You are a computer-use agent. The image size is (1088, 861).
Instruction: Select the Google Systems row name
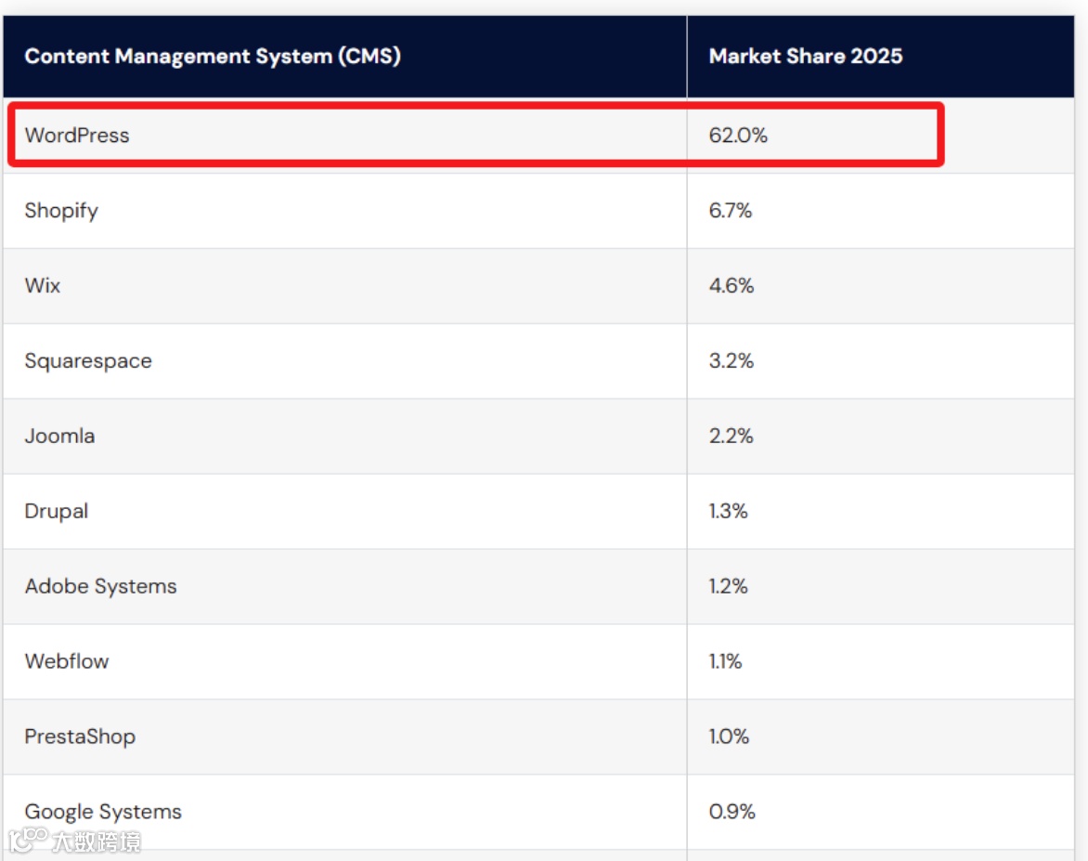pos(103,812)
